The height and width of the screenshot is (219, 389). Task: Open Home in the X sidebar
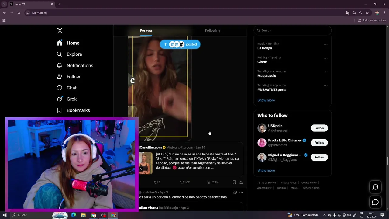pos(68,43)
